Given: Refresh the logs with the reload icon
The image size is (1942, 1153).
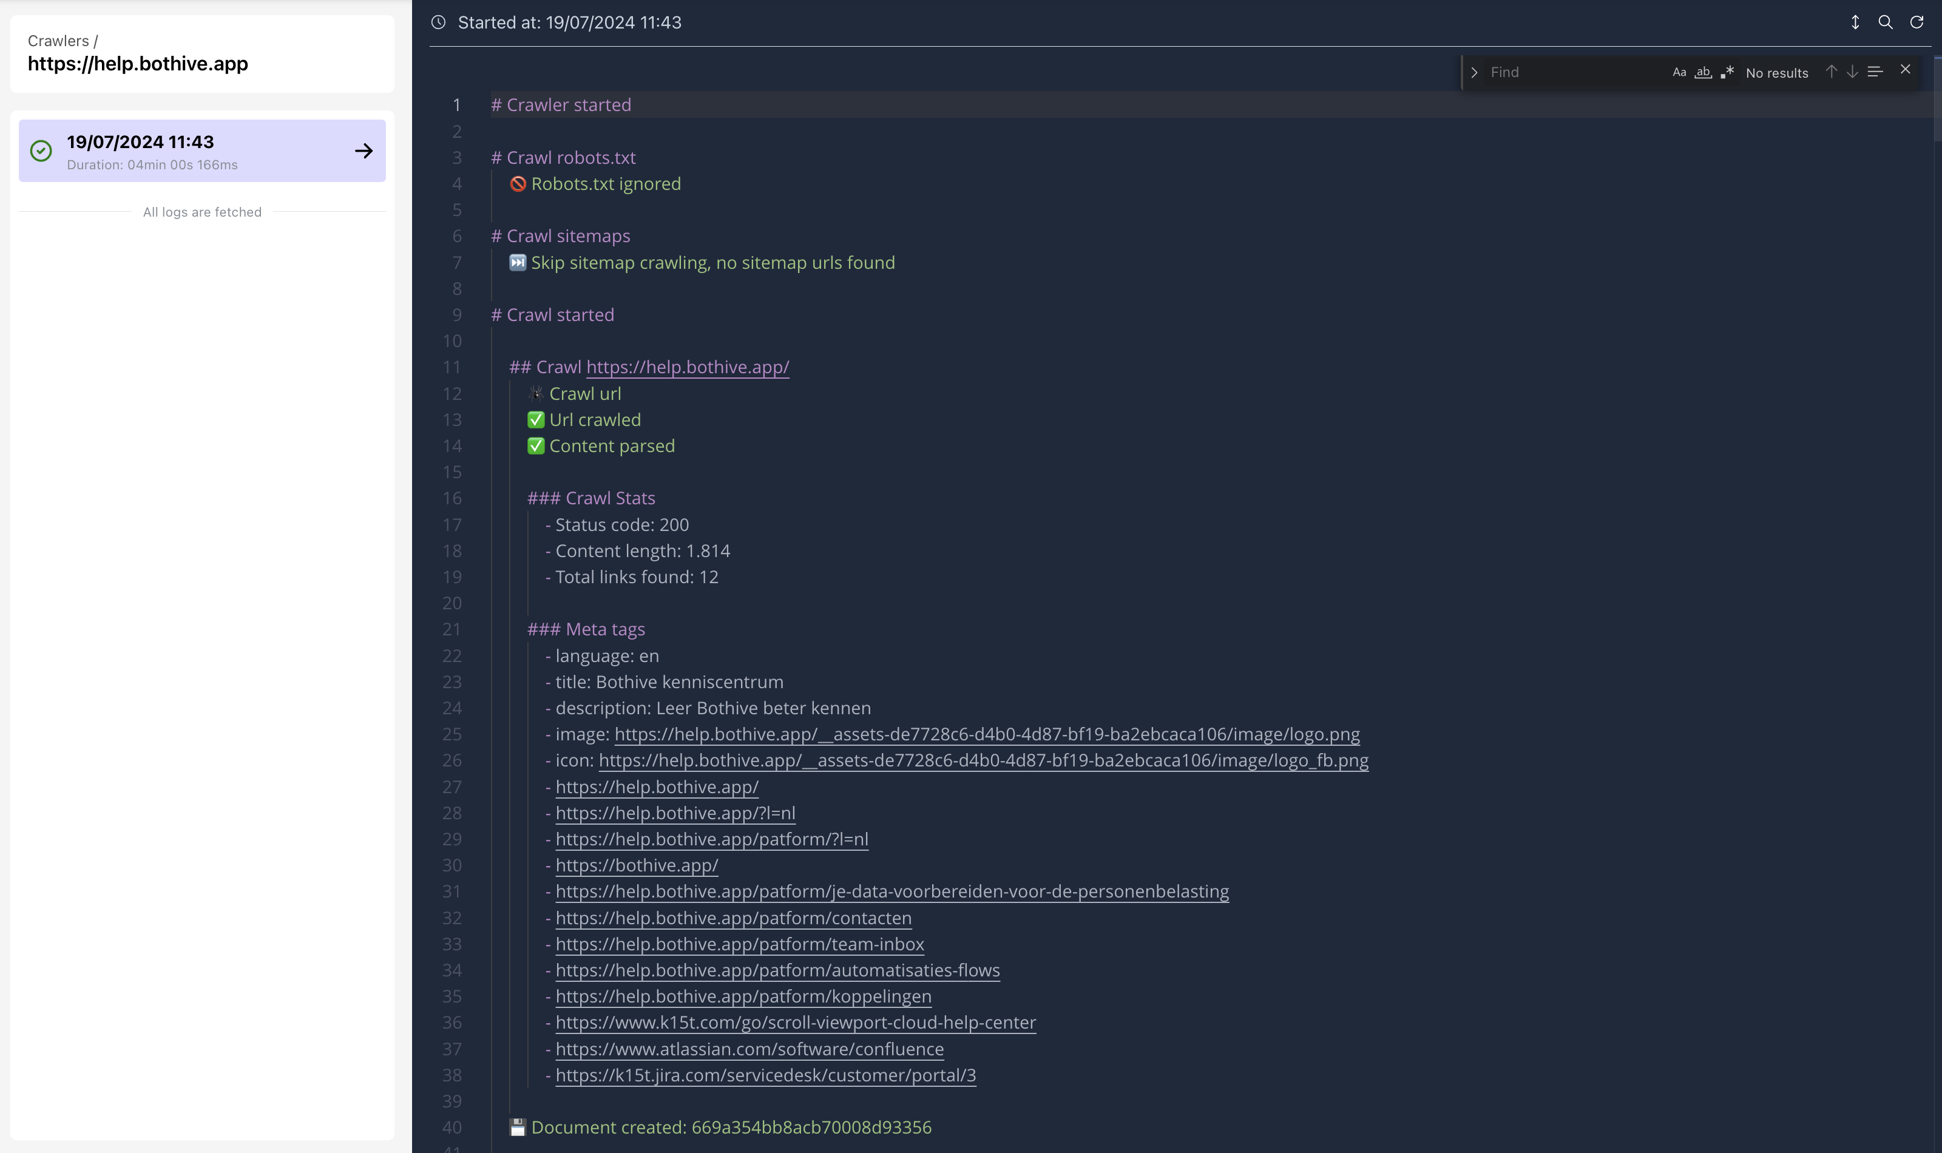Looking at the screenshot, I should pyautogui.click(x=1917, y=22).
